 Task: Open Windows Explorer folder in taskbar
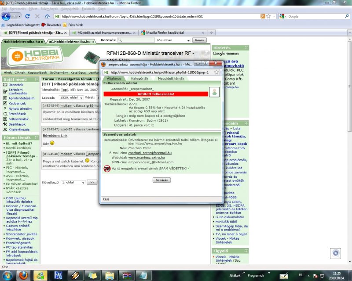(x=110, y=275)
